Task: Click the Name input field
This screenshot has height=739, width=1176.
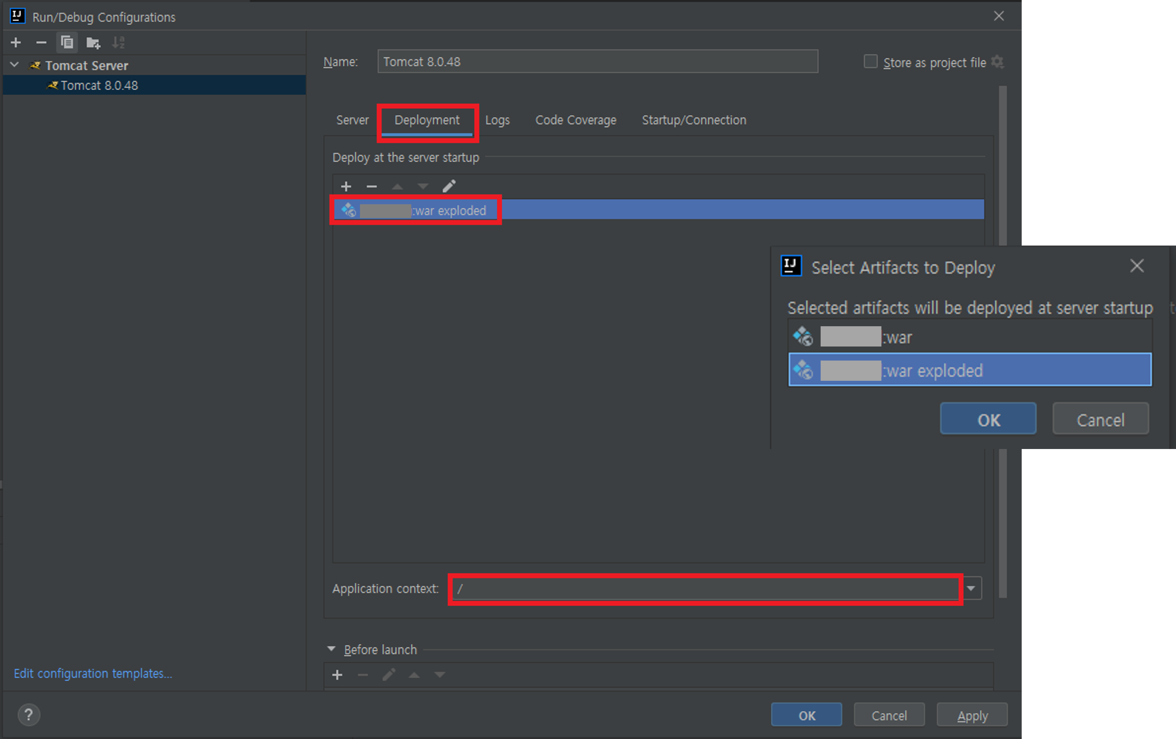Action: [597, 62]
